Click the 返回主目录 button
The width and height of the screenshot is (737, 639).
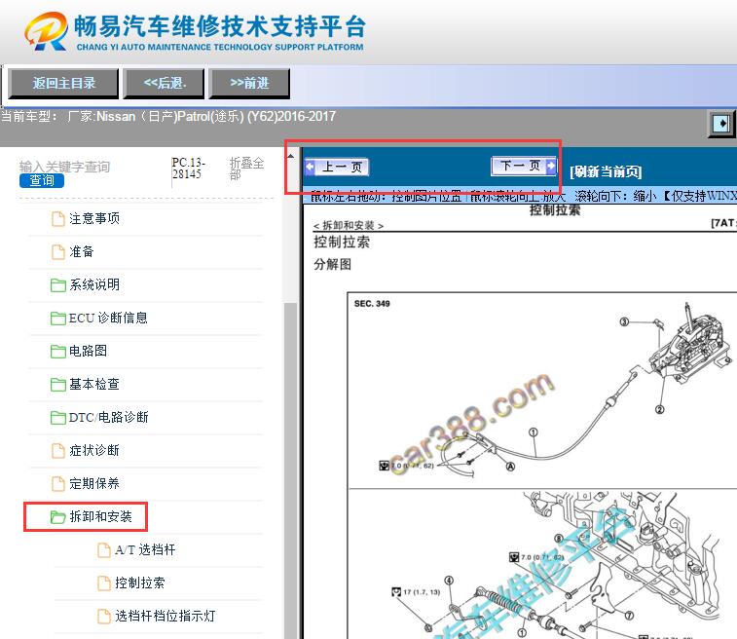coord(63,84)
